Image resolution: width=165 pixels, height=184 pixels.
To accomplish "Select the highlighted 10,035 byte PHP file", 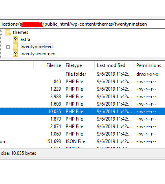I will tap(82, 112).
